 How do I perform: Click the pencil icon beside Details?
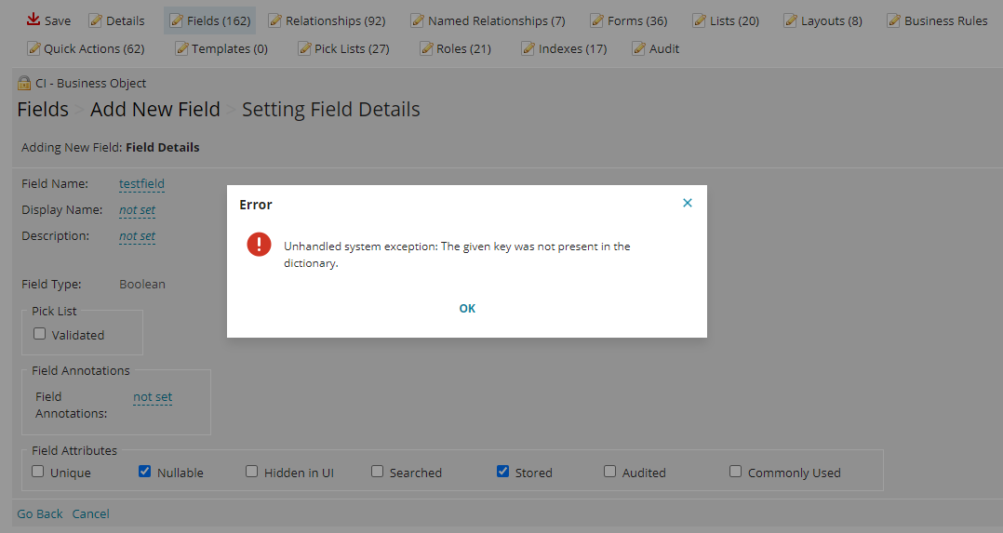click(x=96, y=20)
